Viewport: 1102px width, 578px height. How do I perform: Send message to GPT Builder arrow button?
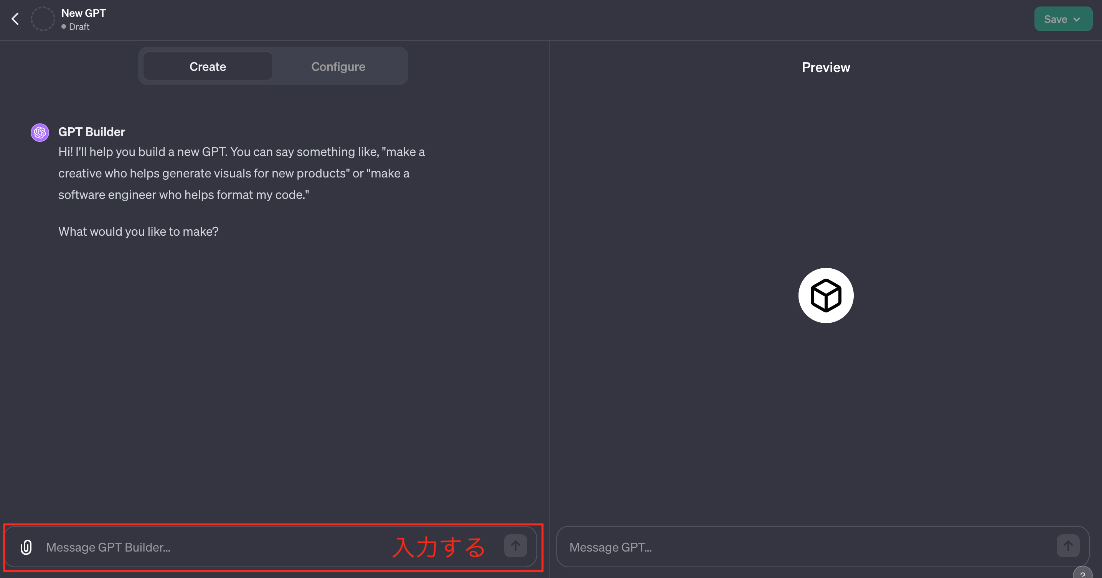515,545
